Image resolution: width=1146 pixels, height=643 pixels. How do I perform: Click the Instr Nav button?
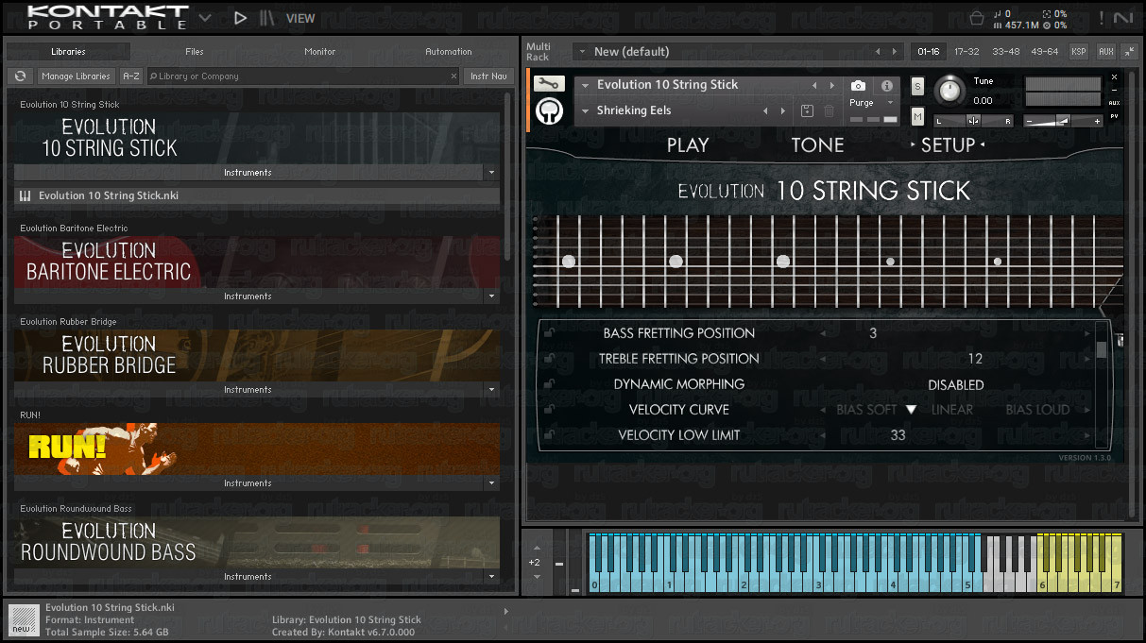click(487, 76)
